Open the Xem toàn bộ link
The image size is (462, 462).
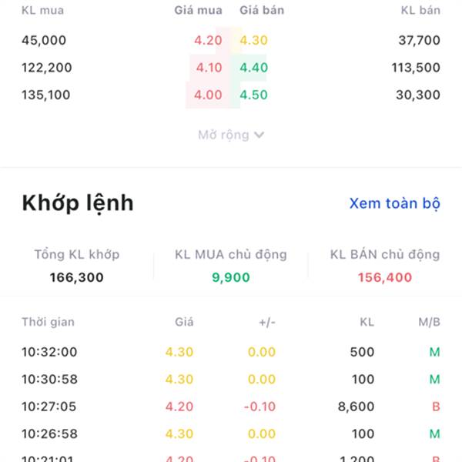coord(394,203)
